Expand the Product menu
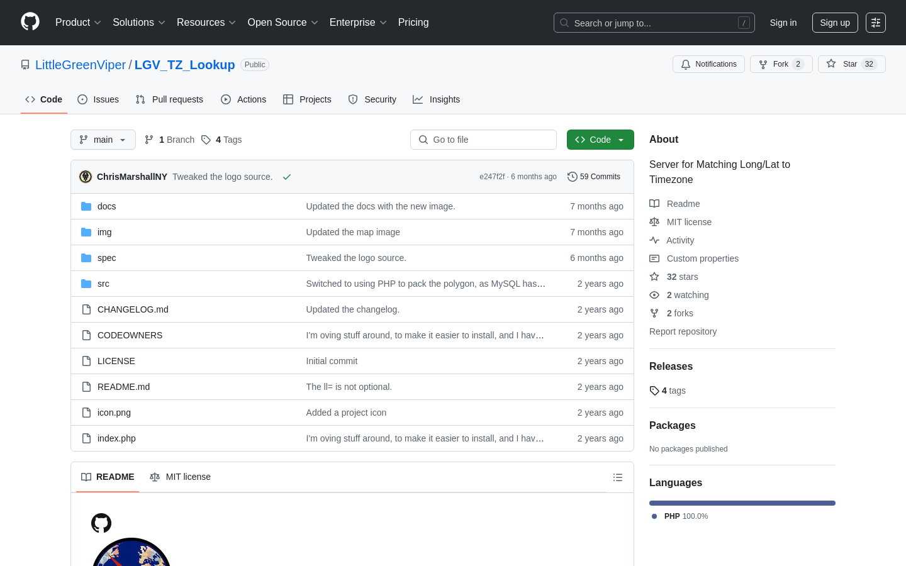906x566 pixels. 78,23
